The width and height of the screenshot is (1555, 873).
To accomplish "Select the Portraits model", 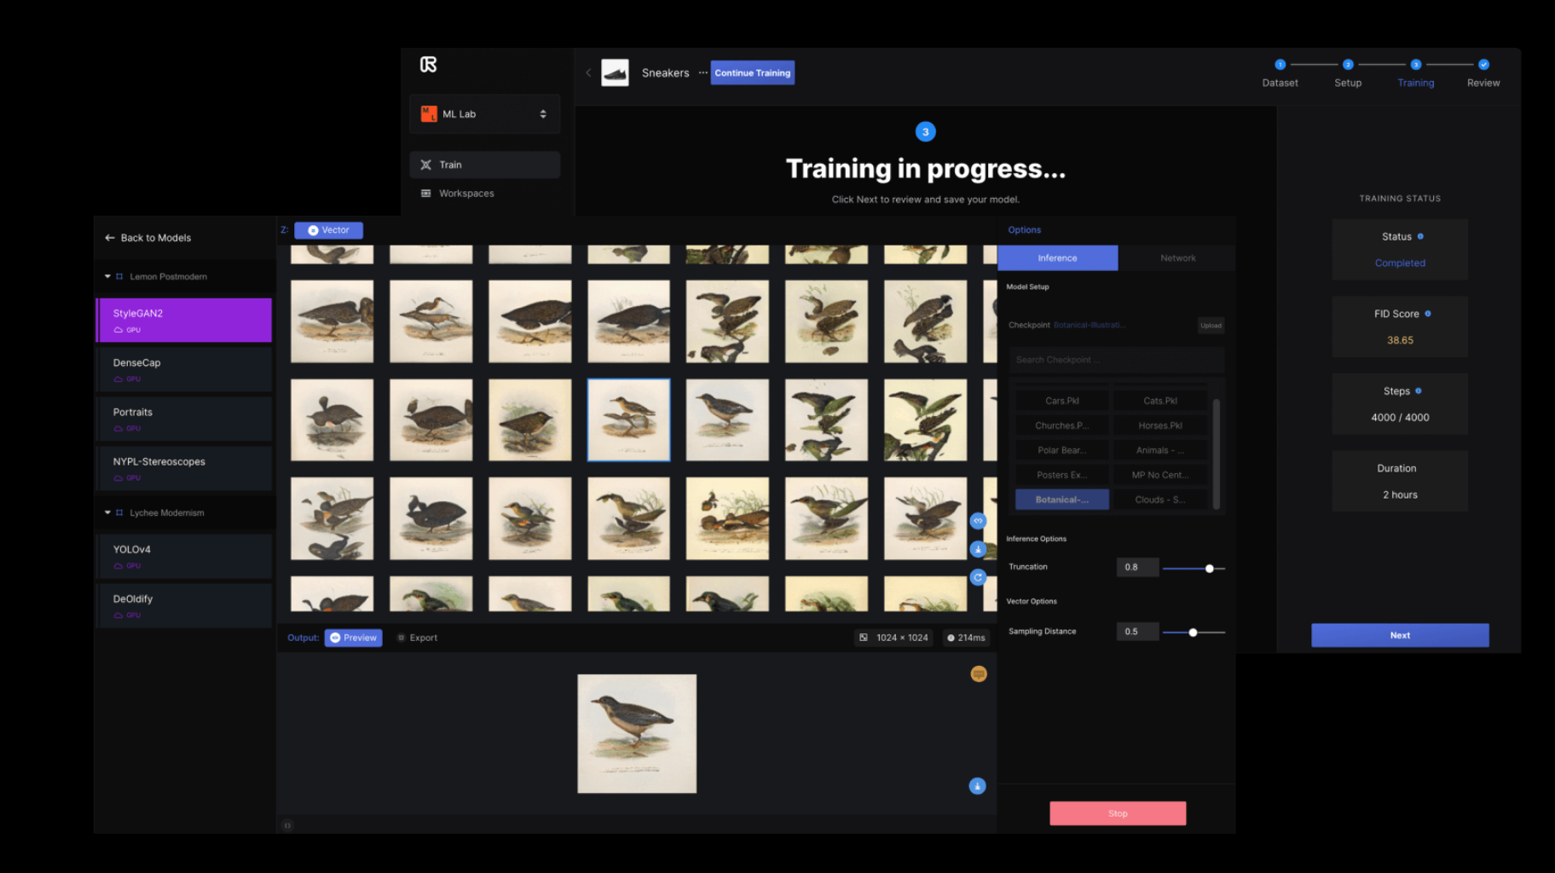I will click(183, 419).
